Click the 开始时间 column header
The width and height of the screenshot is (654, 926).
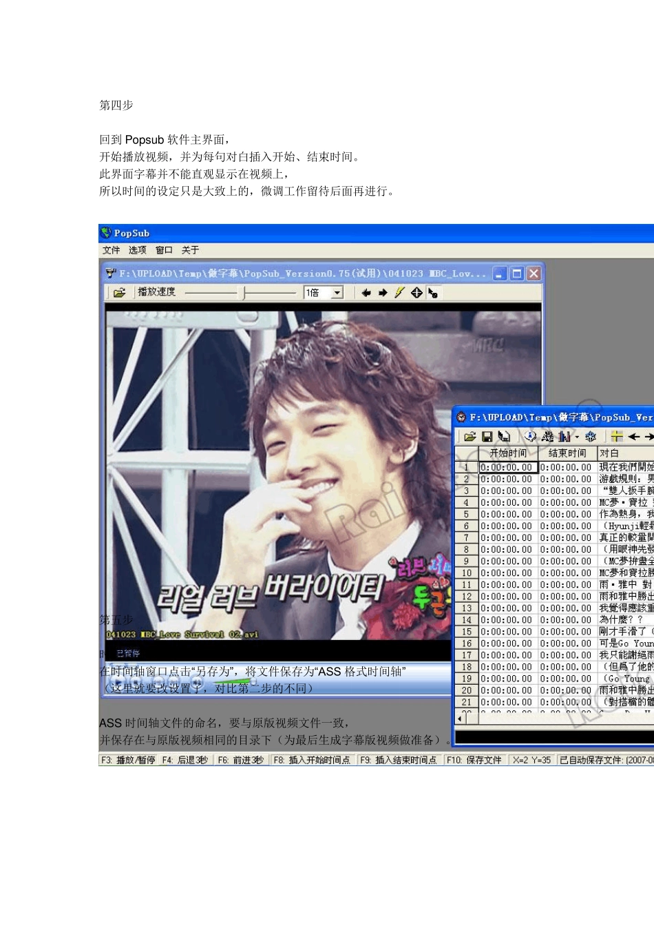pos(508,453)
